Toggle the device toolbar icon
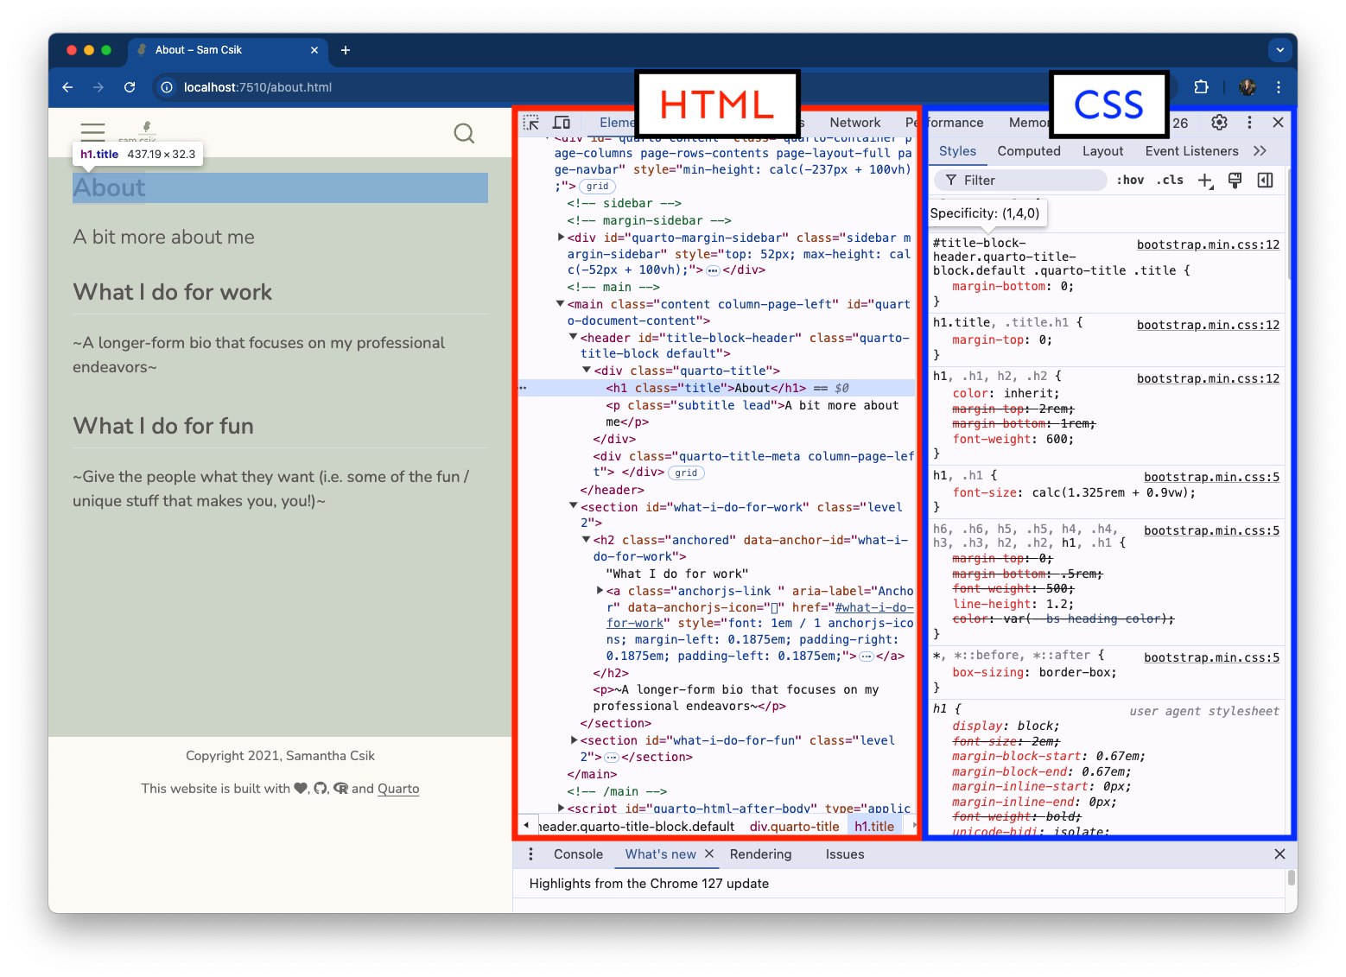Viewport: 1346px width, 977px height. 562,123
